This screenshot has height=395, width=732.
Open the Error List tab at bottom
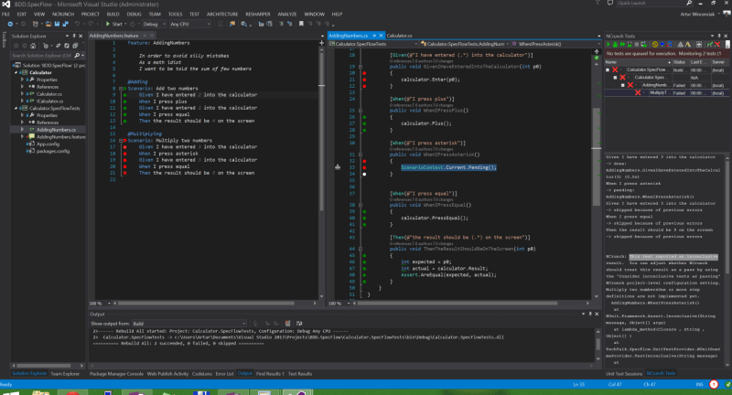tap(223, 373)
